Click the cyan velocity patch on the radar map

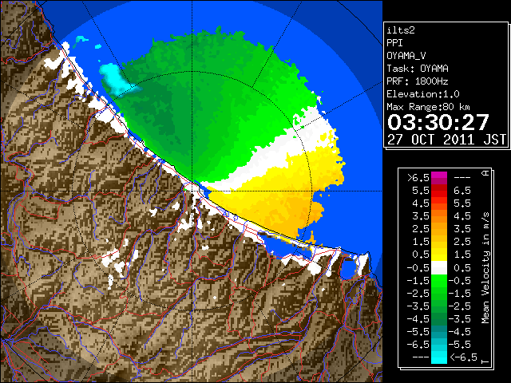point(116,79)
